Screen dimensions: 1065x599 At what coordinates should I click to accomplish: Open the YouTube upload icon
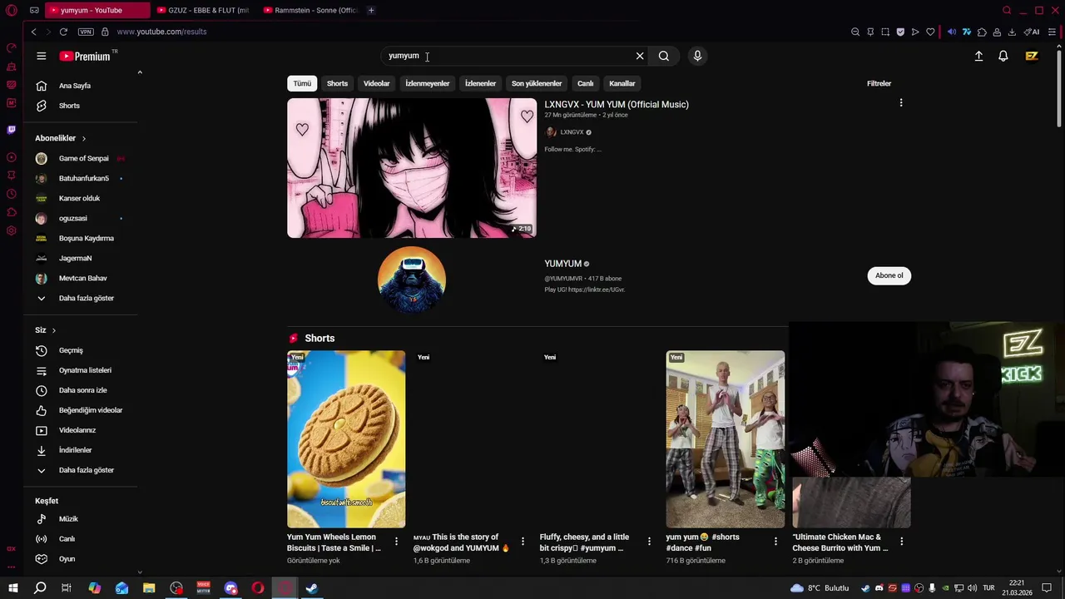(x=978, y=56)
